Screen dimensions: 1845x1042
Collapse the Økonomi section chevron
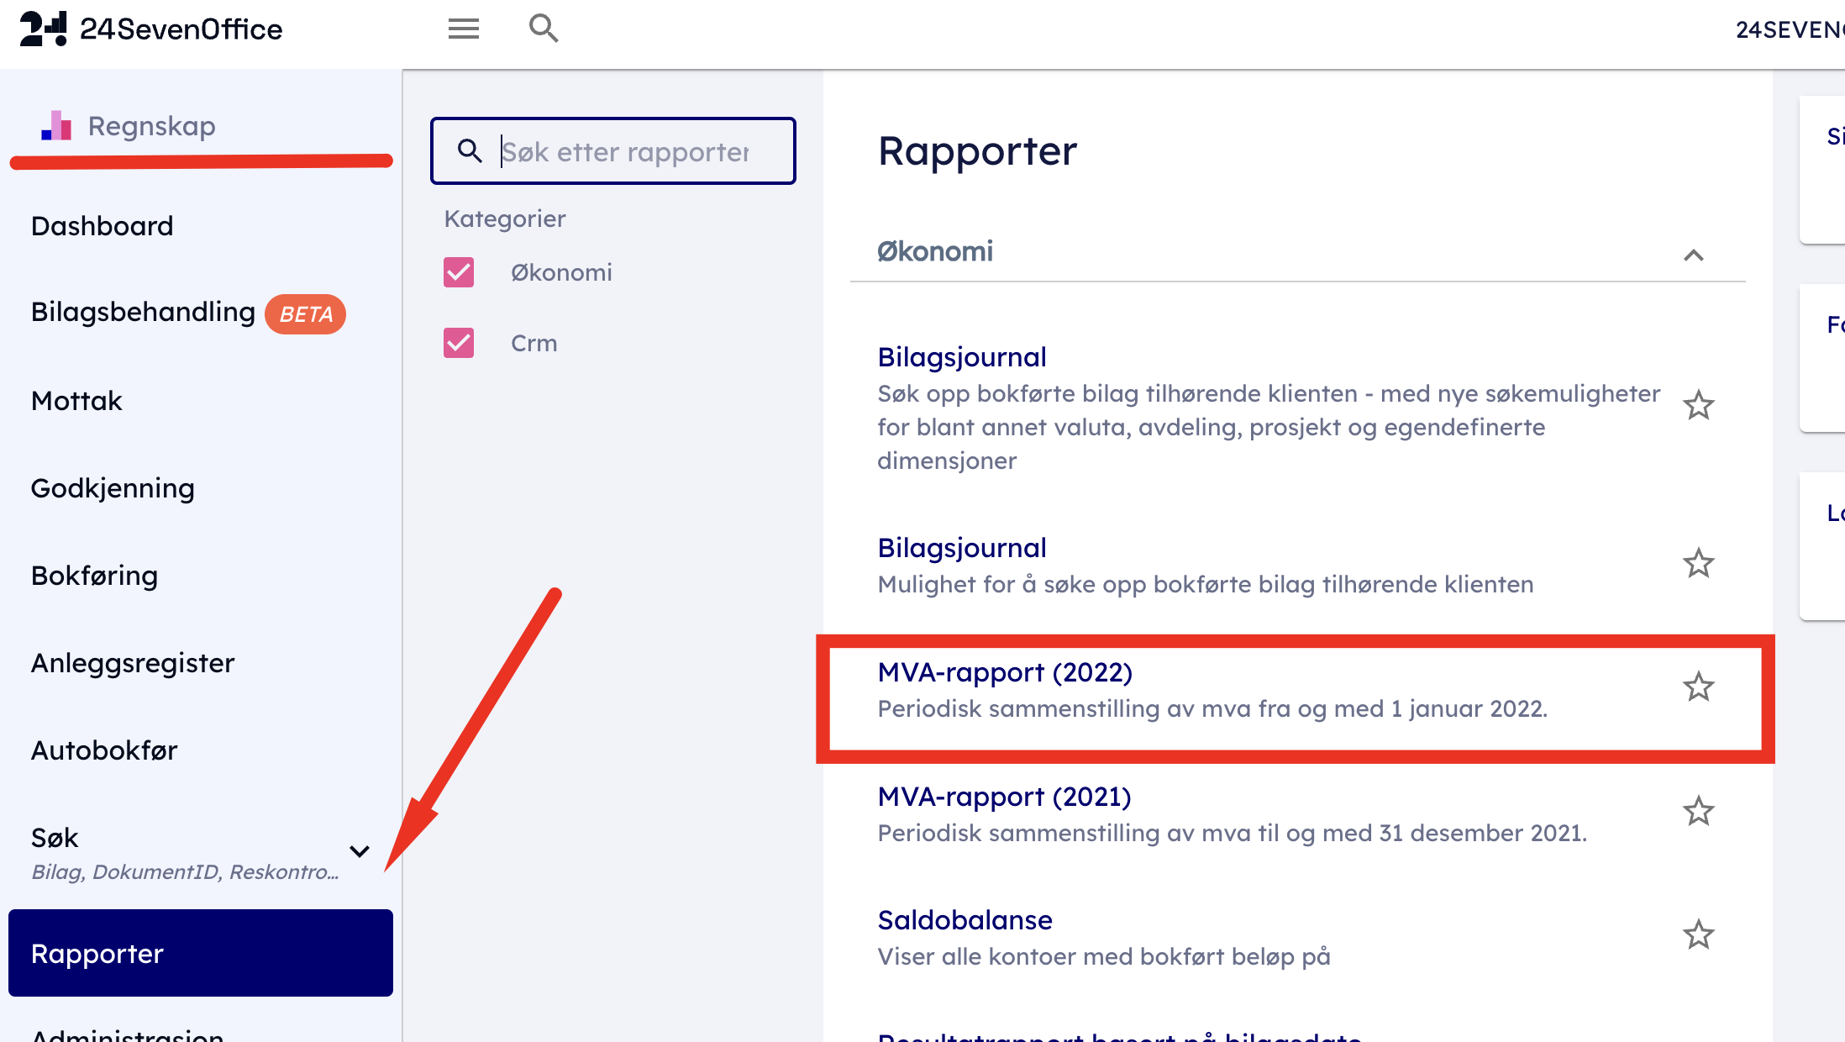[x=1693, y=255]
